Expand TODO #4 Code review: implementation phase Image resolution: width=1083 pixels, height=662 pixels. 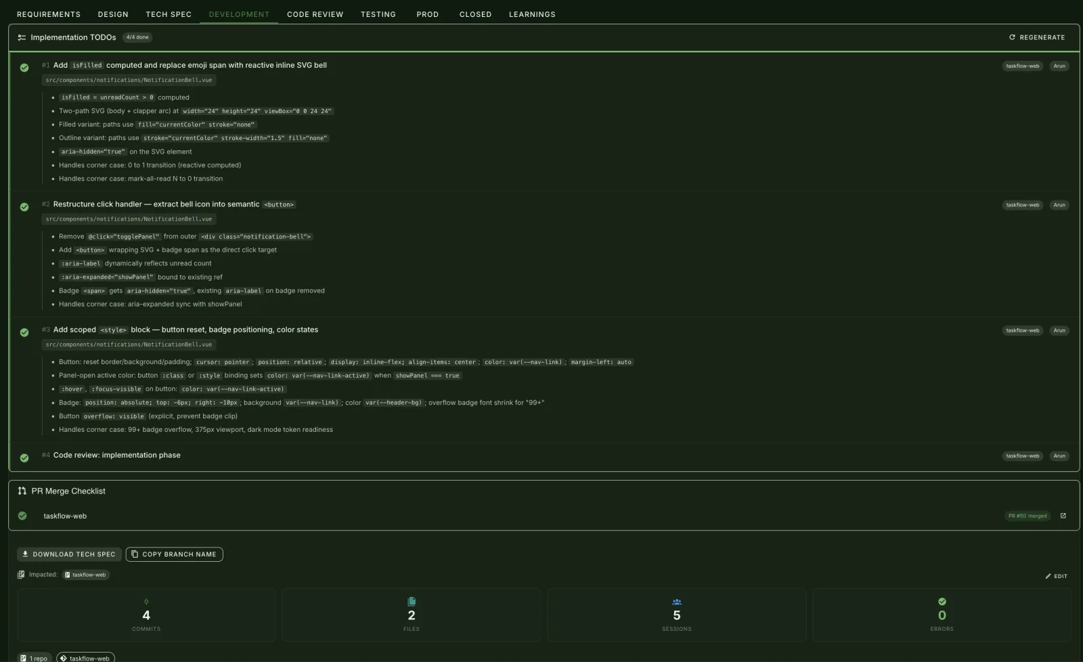(116, 455)
